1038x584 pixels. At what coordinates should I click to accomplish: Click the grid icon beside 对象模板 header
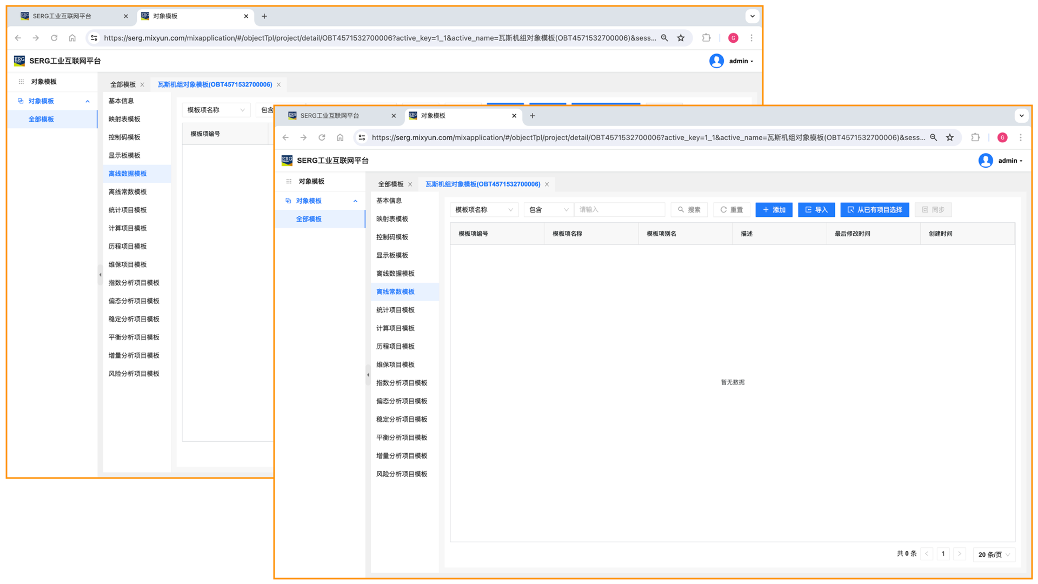289,182
